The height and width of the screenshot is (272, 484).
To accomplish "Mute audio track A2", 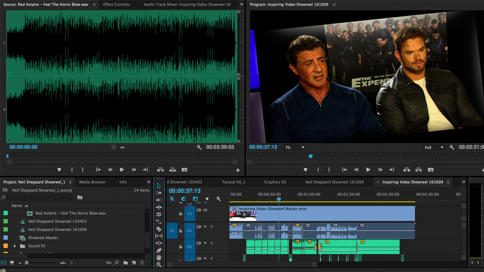I will click(205, 243).
